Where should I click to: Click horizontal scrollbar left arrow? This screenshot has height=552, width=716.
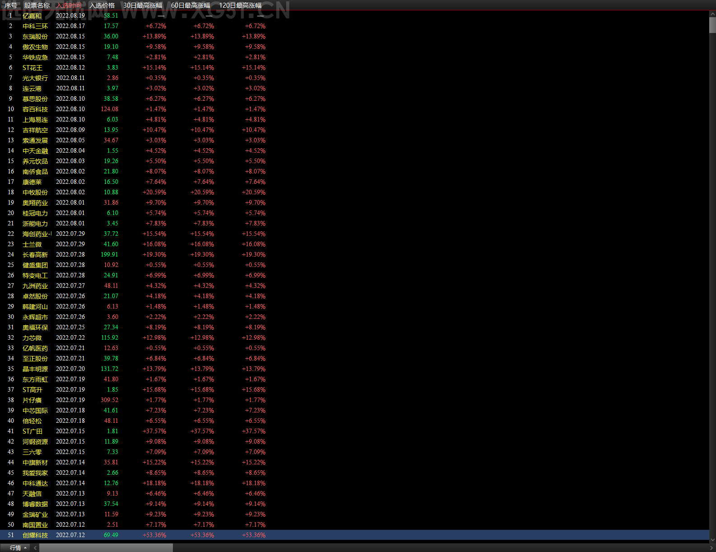tap(35, 548)
